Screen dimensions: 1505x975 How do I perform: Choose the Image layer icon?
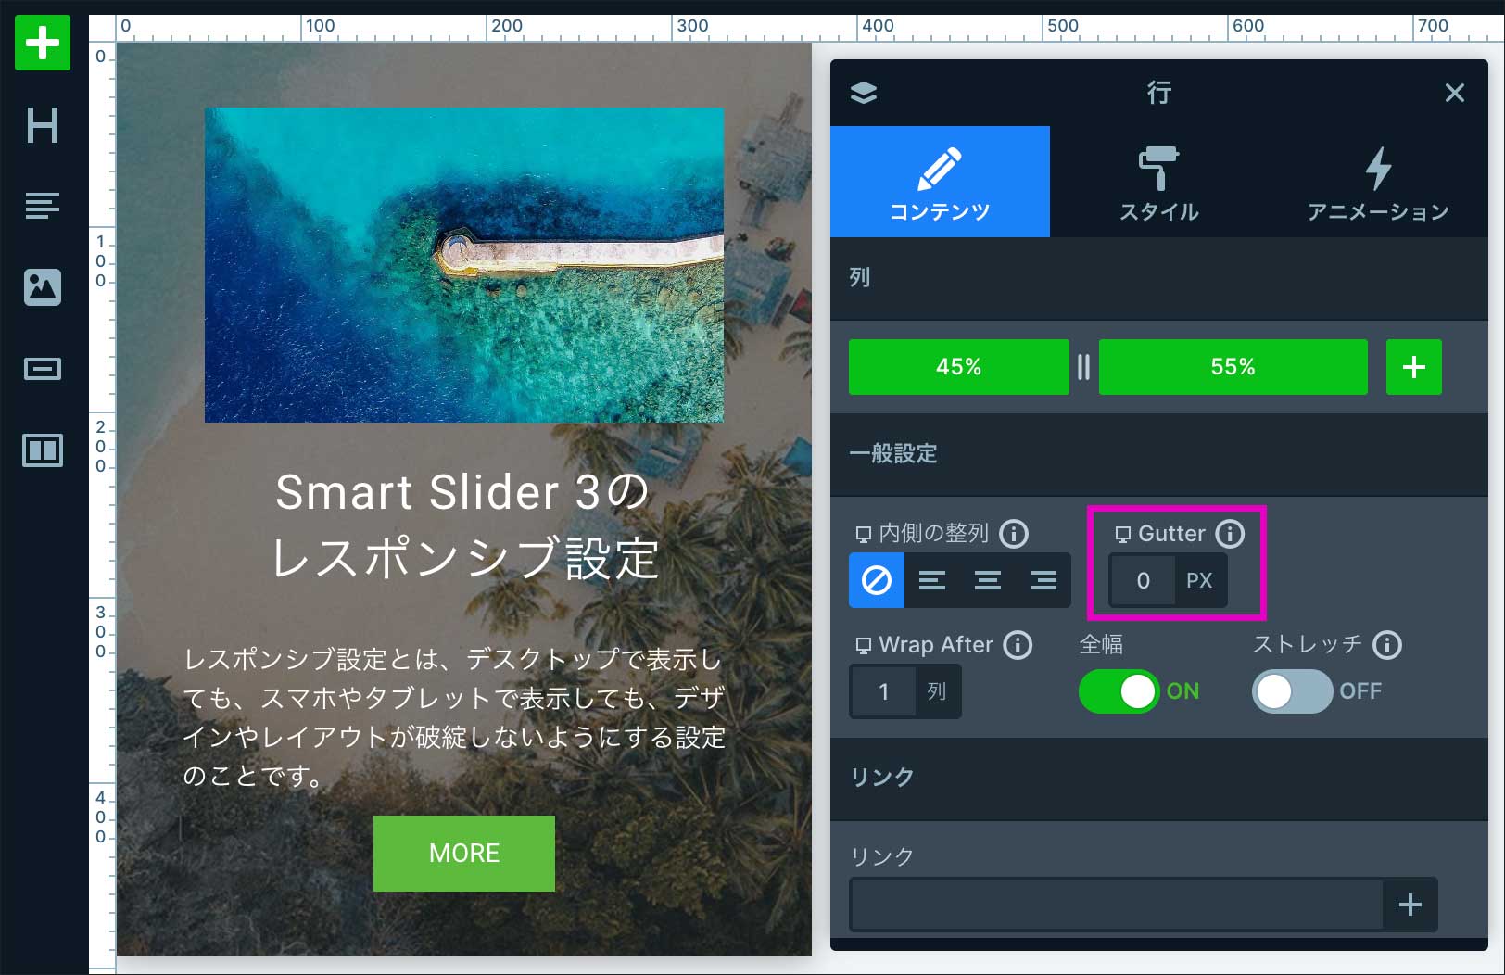[x=43, y=287]
